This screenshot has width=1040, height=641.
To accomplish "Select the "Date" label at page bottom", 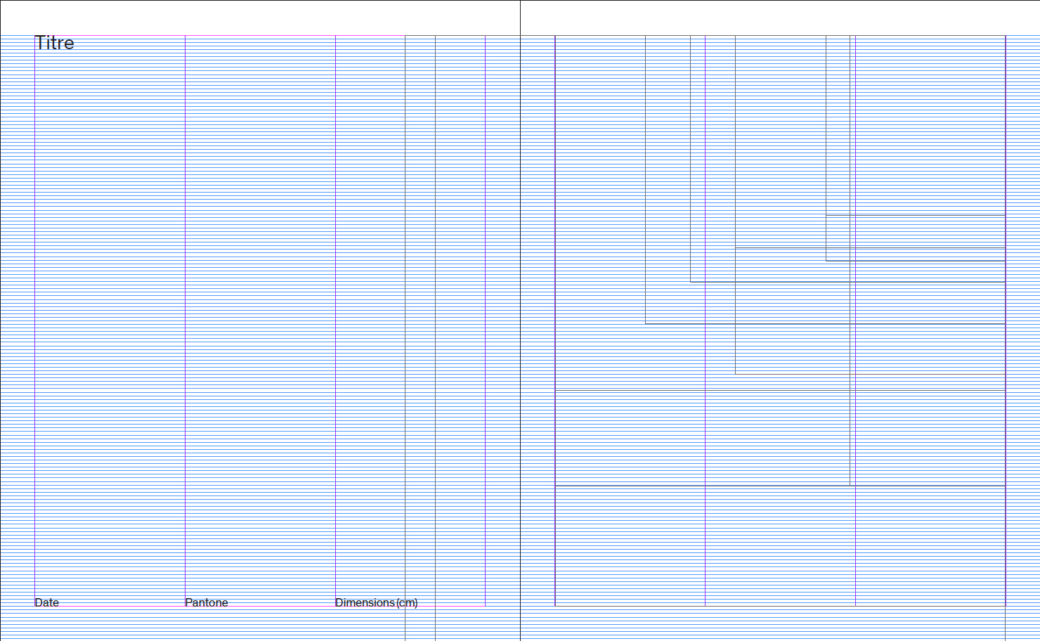I will click(46, 602).
